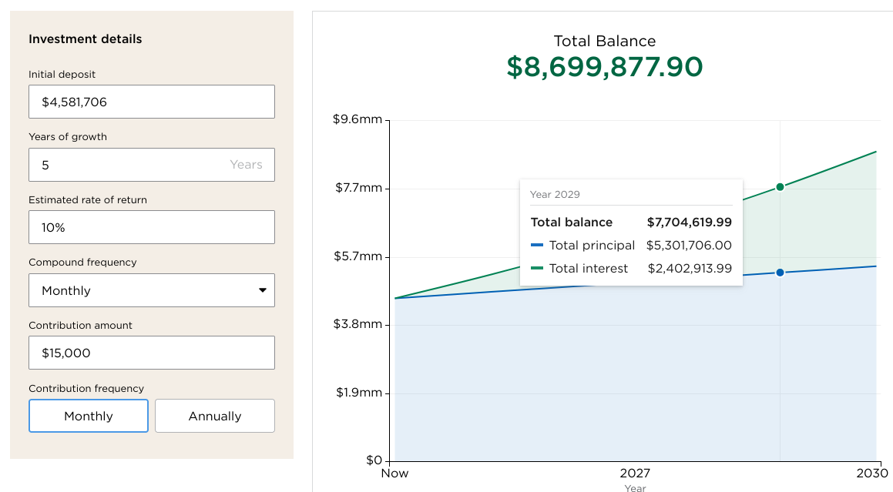
Task: Click the $1.9mm y-axis label
Action: click(x=359, y=393)
